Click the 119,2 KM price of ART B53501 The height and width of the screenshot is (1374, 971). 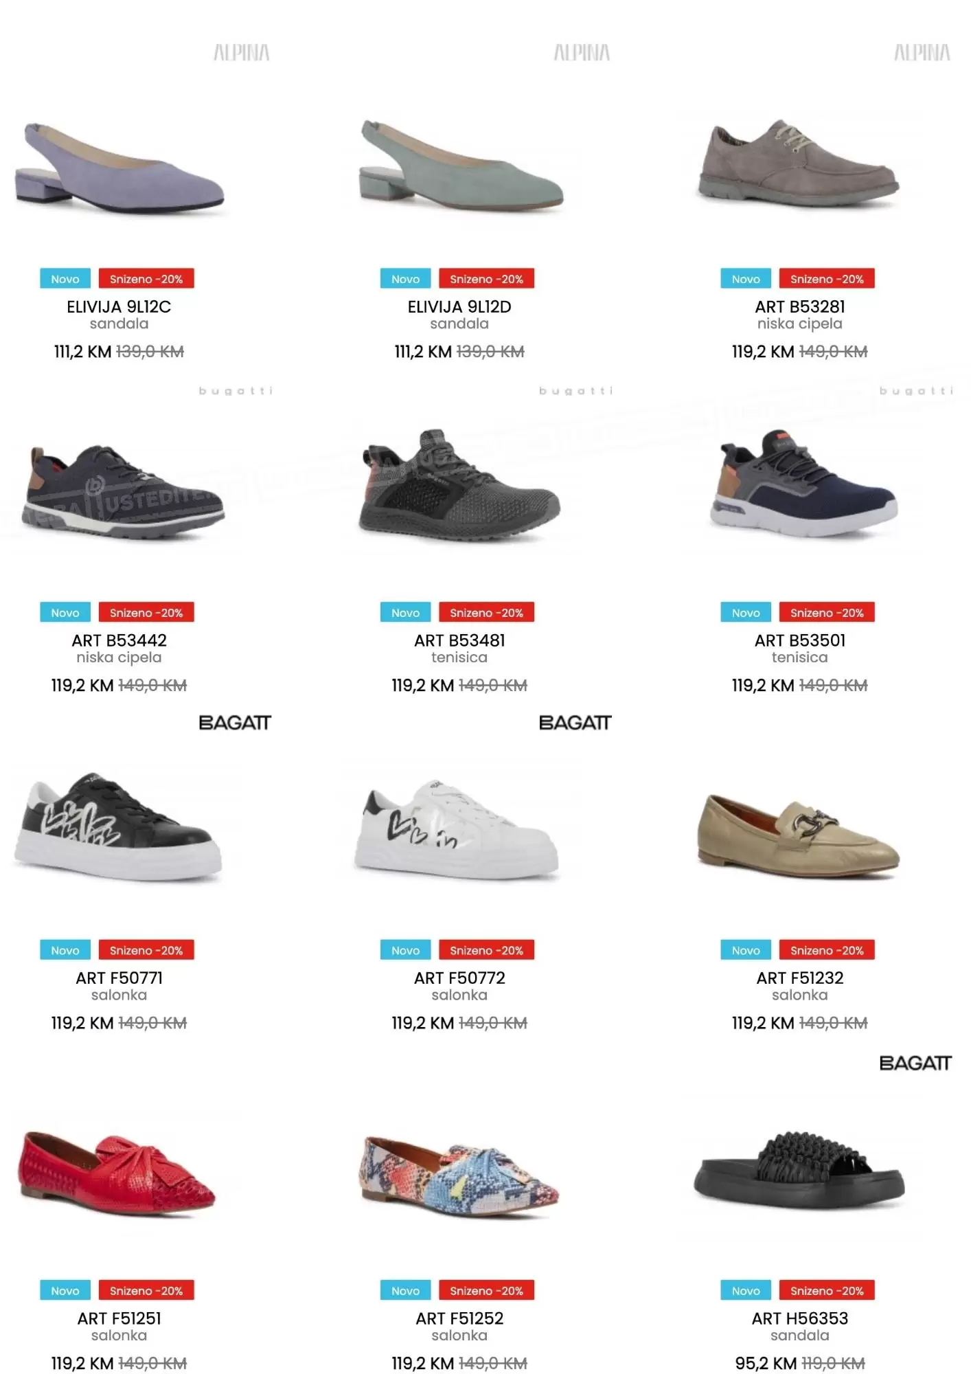pos(763,685)
